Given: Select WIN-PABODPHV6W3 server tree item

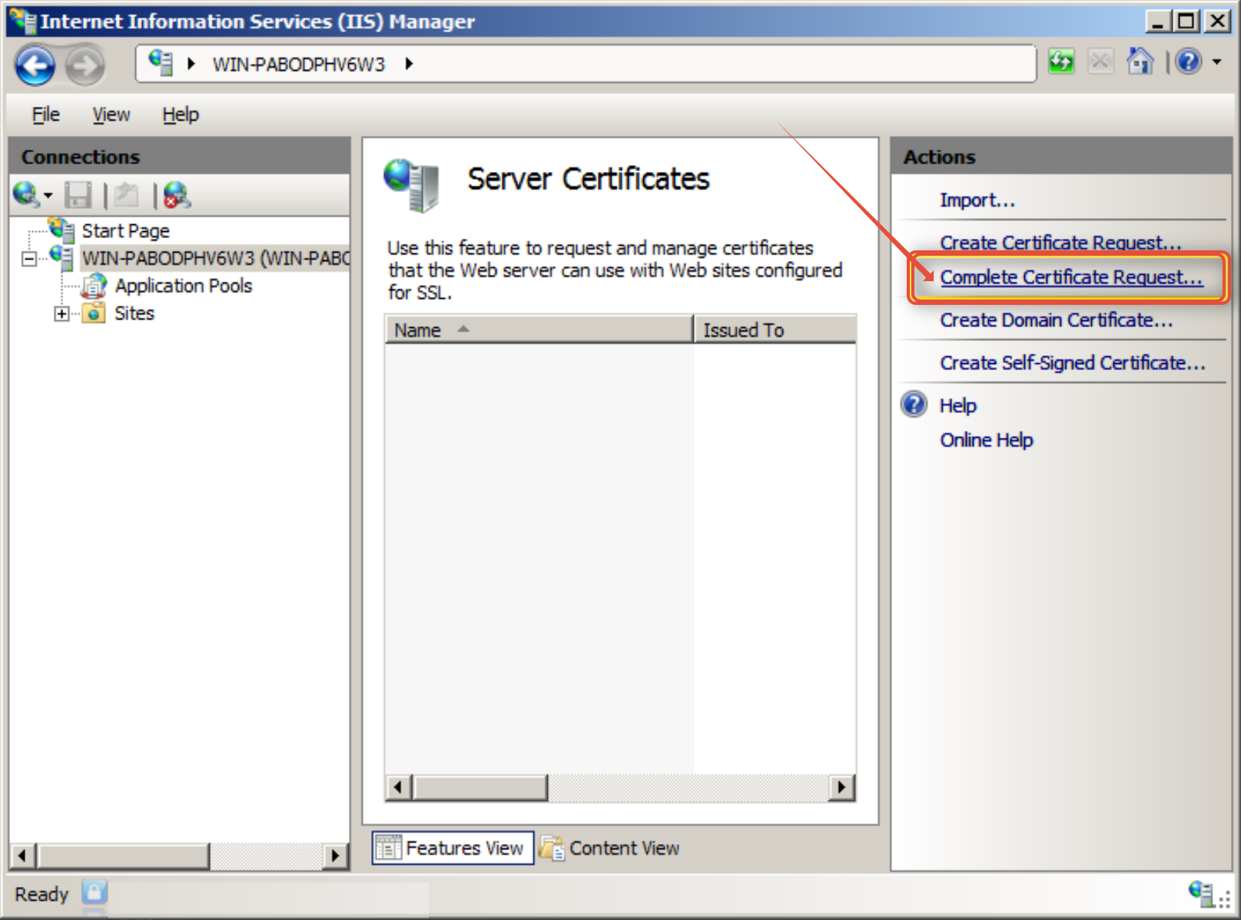Looking at the screenshot, I should point(215,258).
